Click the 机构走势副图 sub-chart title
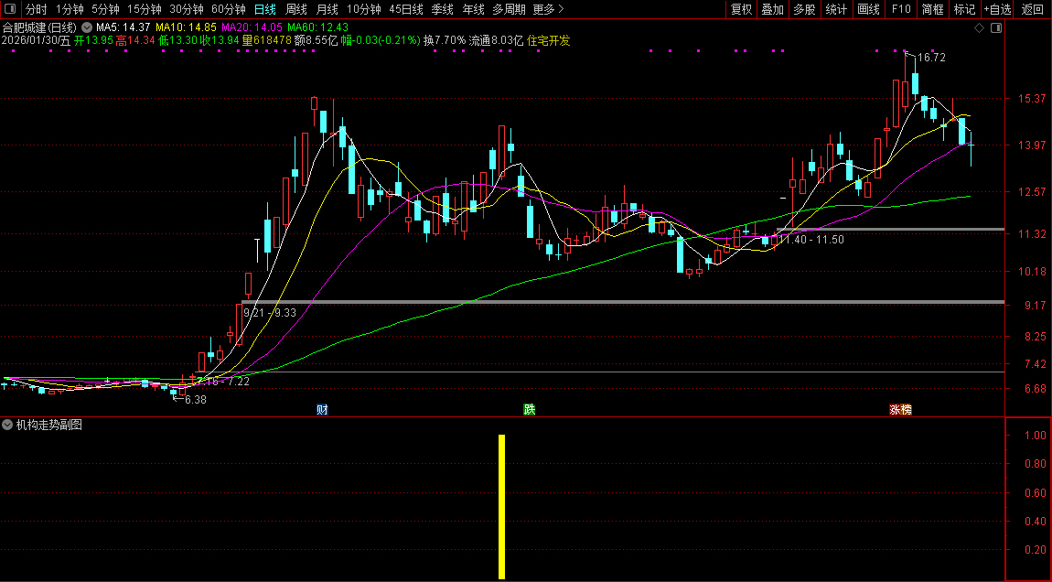1052x582 pixels. (x=49, y=425)
